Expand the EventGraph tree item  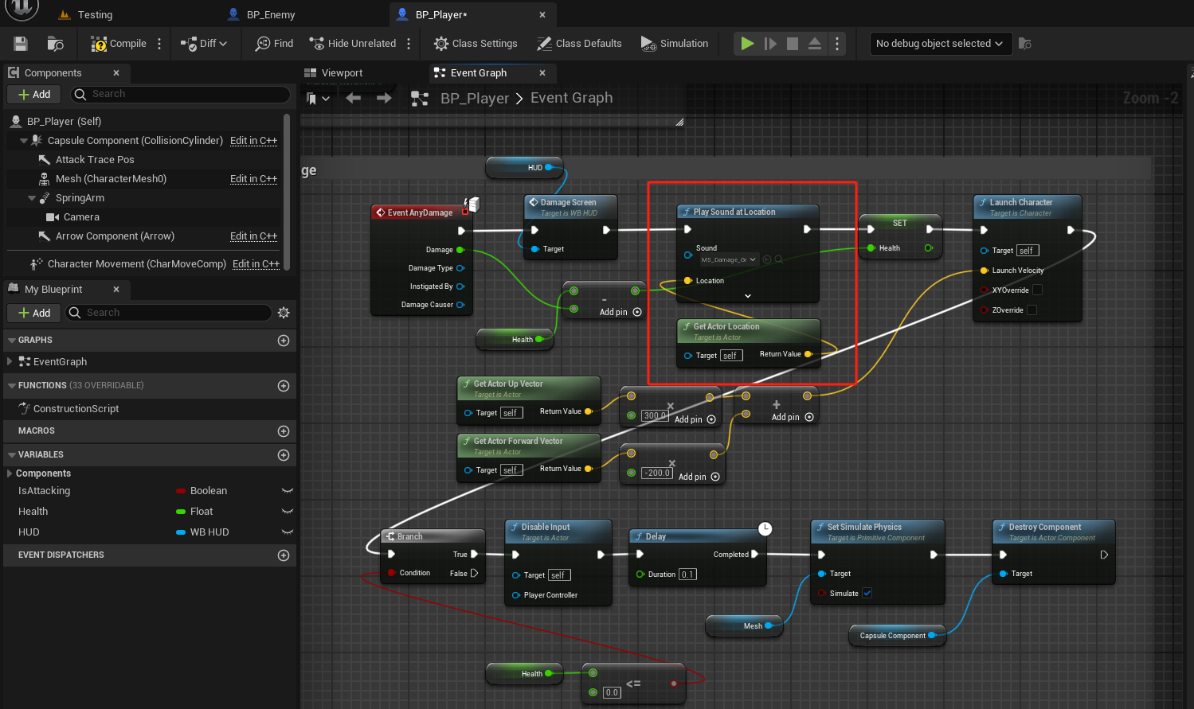pos(10,361)
